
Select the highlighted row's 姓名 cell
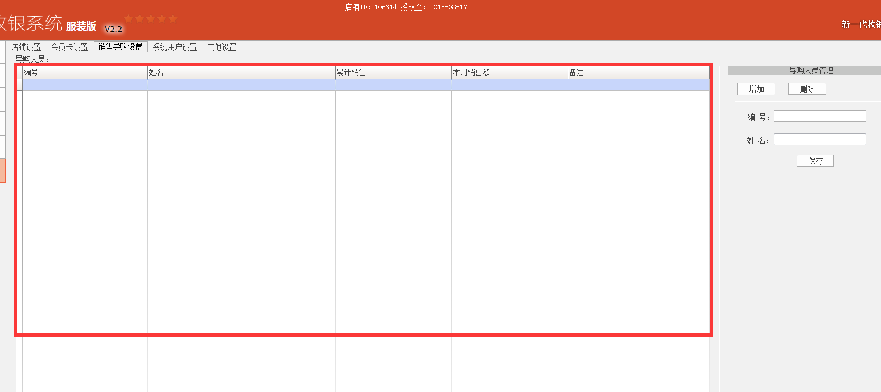[241, 85]
